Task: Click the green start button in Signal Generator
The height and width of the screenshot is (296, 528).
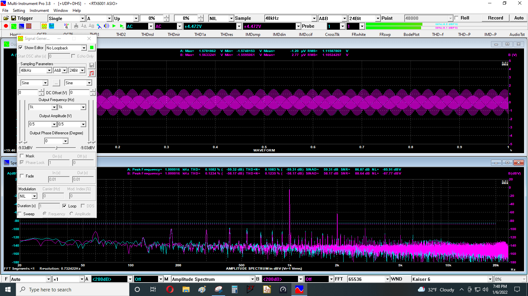Action: pyautogui.click(x=92, y=48)
